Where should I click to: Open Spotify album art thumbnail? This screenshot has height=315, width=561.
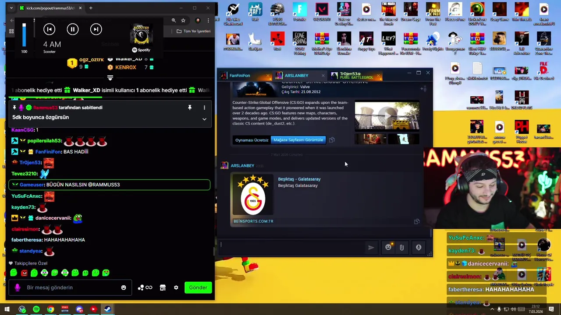[x=141, y=34]
